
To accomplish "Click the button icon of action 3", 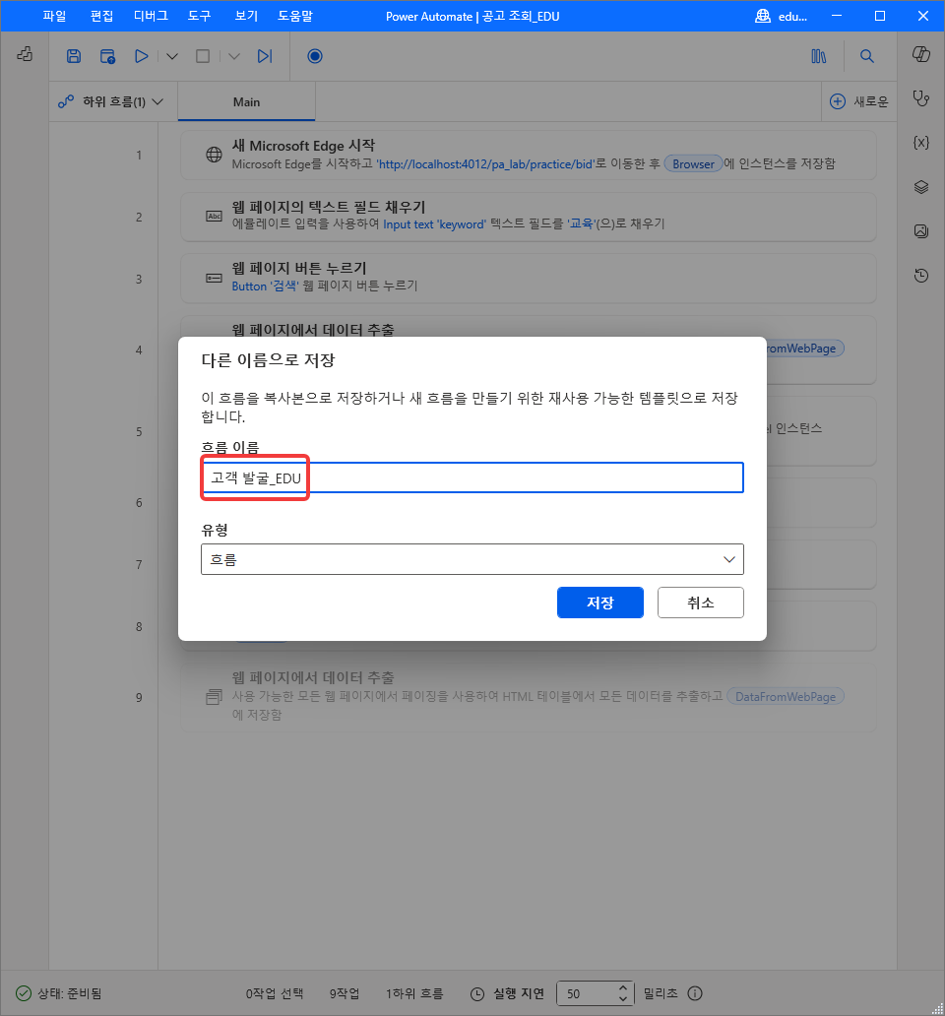I will [214, 278].
